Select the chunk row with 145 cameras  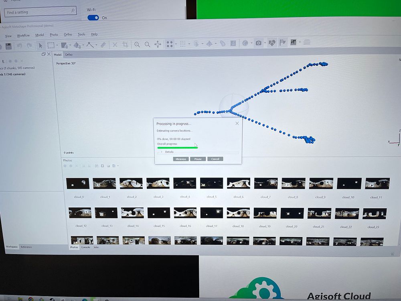pos(13,74)
